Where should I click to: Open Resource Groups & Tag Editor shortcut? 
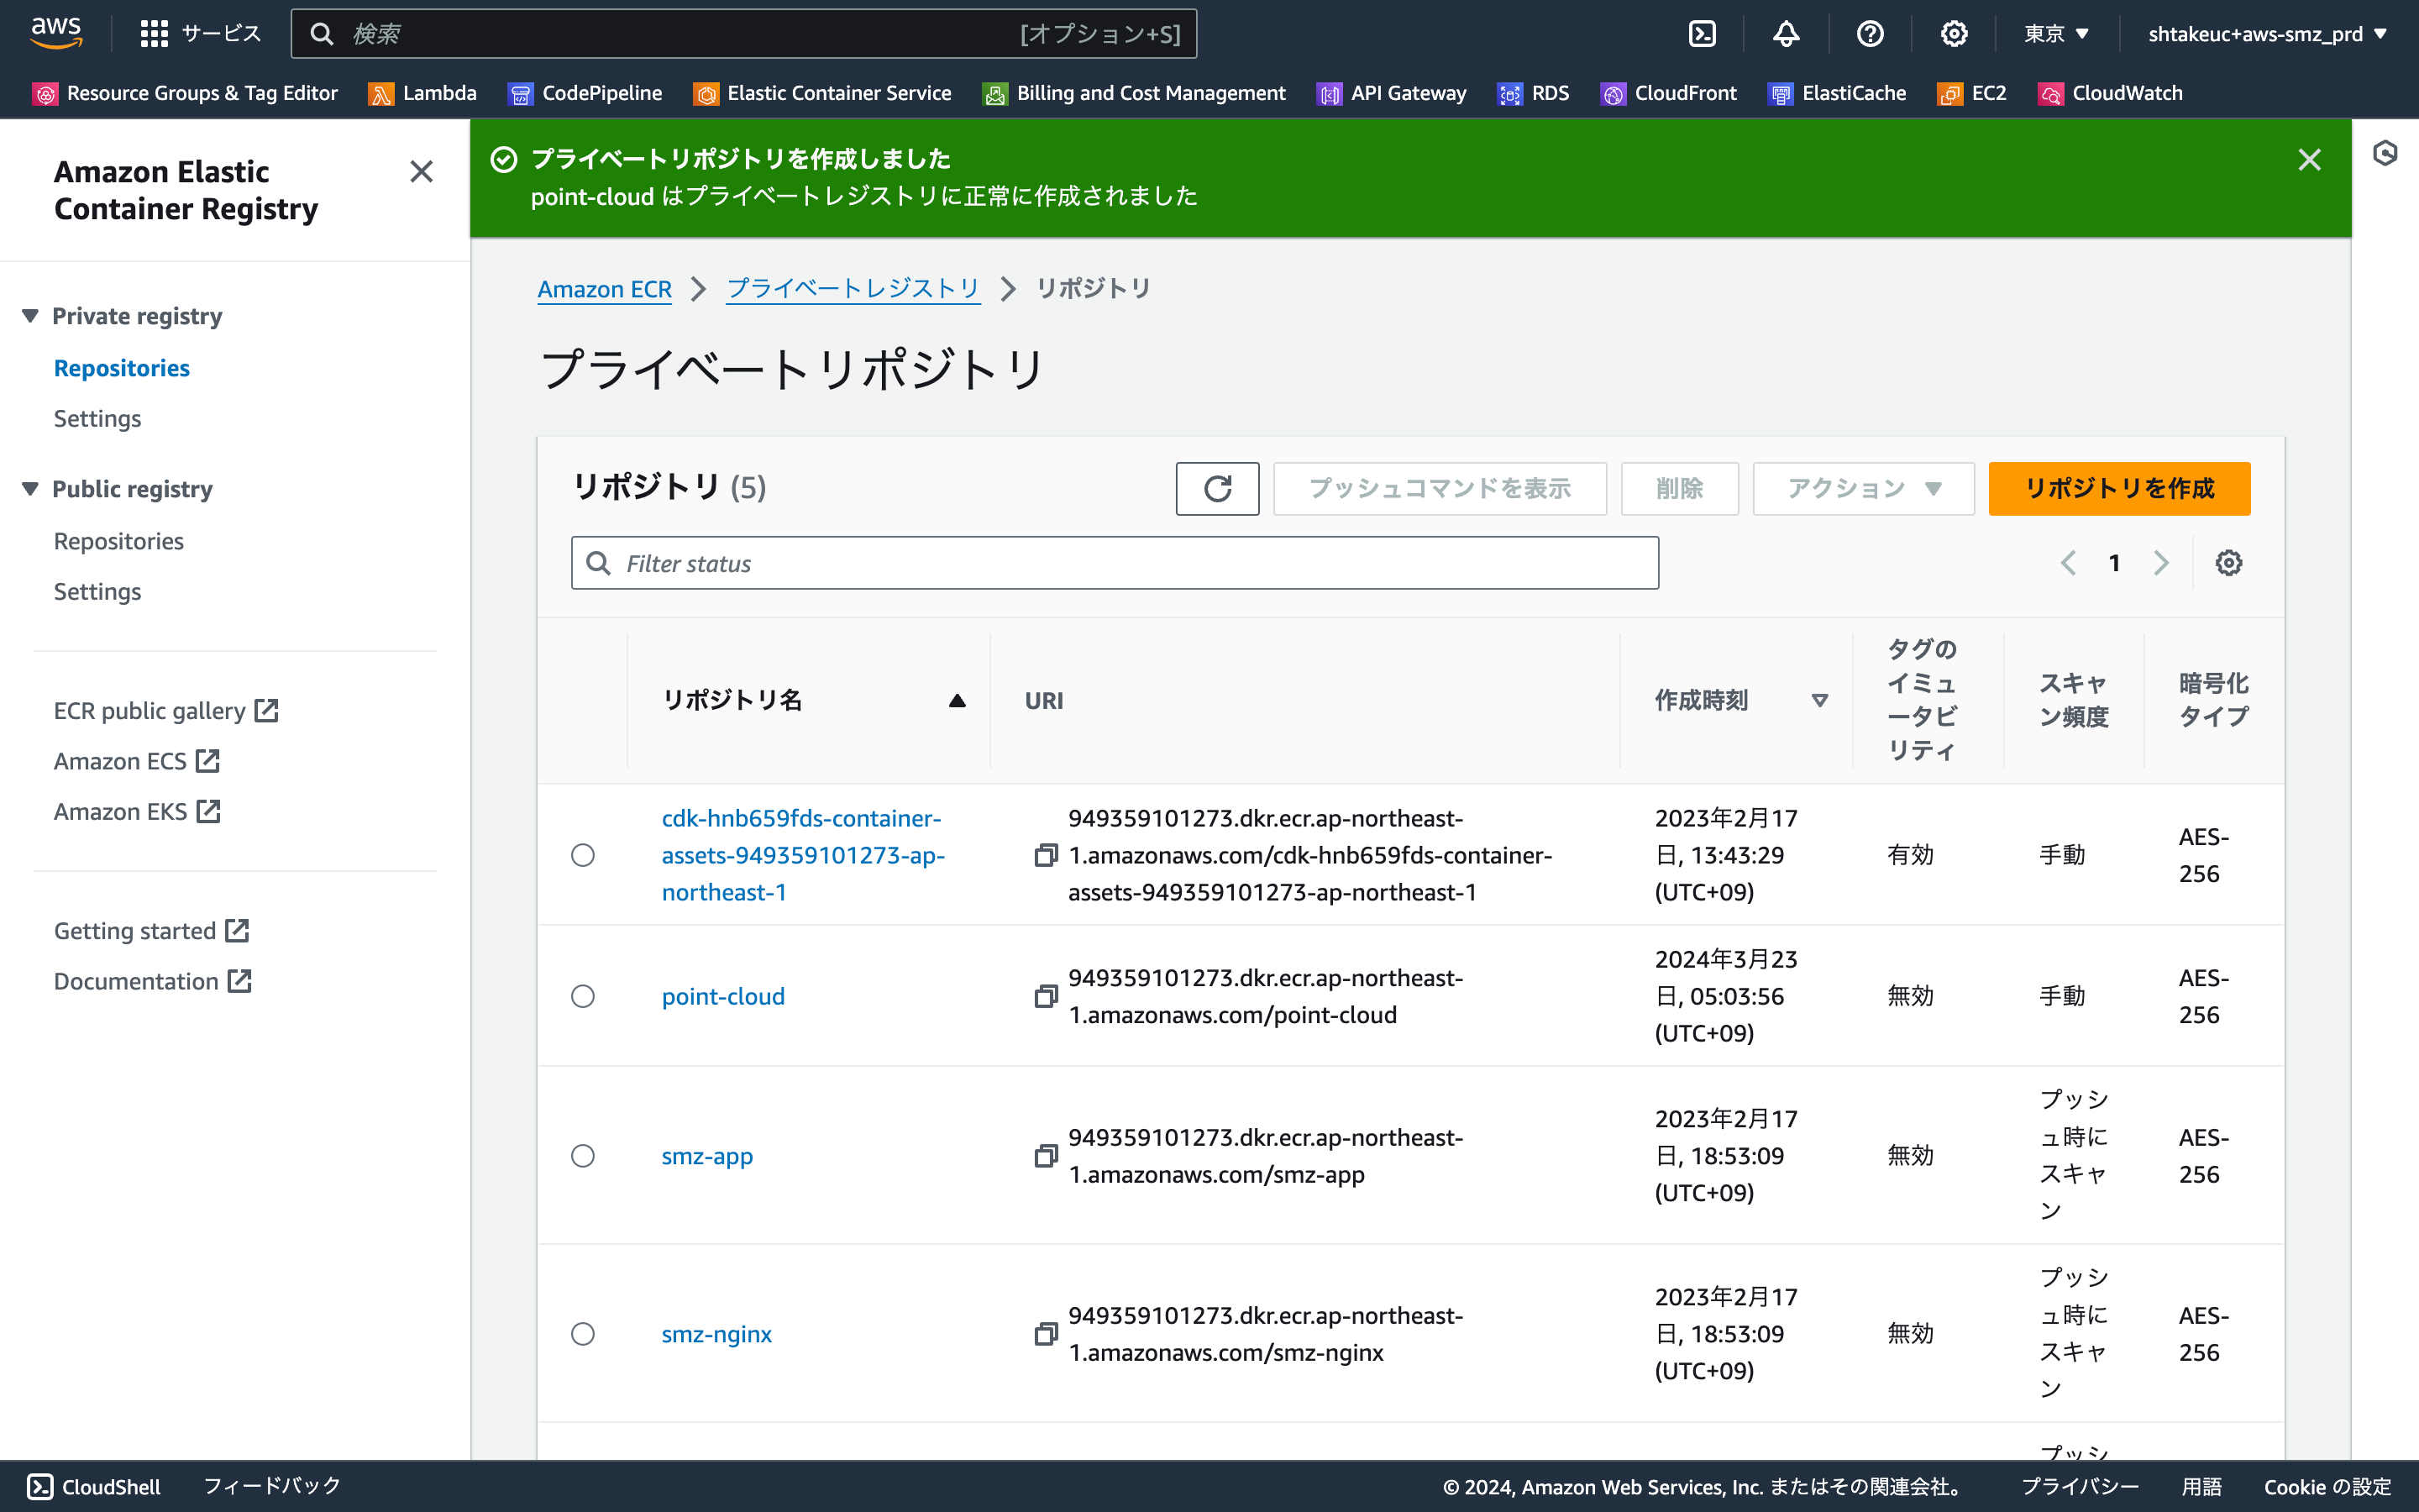185,93
